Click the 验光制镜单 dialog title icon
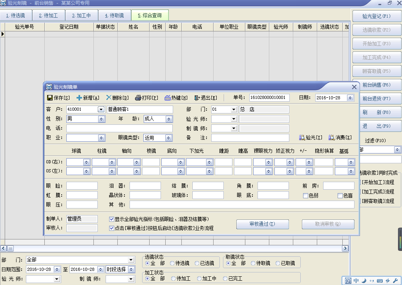 click(49, 87)
